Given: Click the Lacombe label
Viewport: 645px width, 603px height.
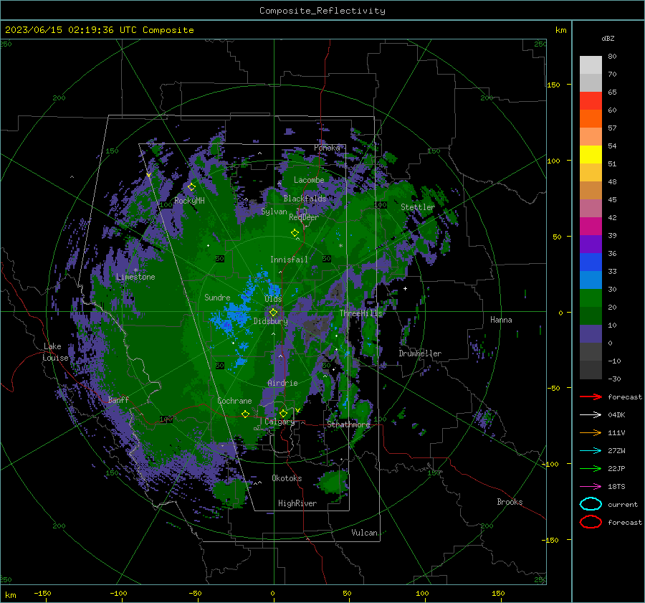Looking at the screenshot, I should click(309, 180).
